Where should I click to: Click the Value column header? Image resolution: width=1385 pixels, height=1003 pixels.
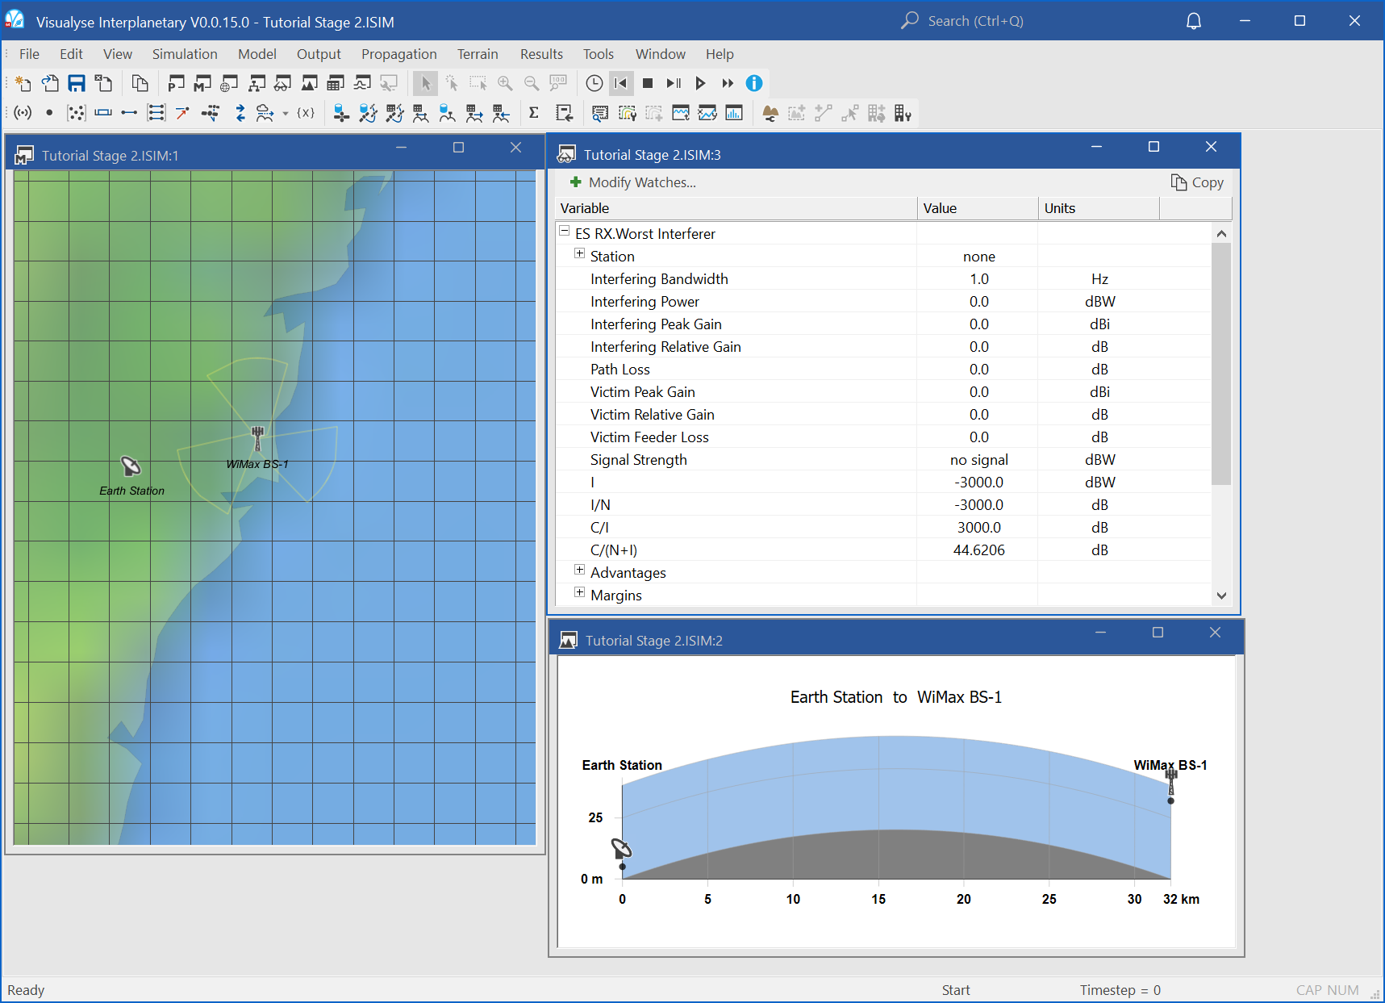point(978,208)
